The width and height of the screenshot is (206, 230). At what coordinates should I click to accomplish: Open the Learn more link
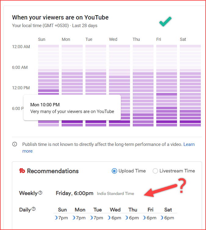tap(108, 148)
